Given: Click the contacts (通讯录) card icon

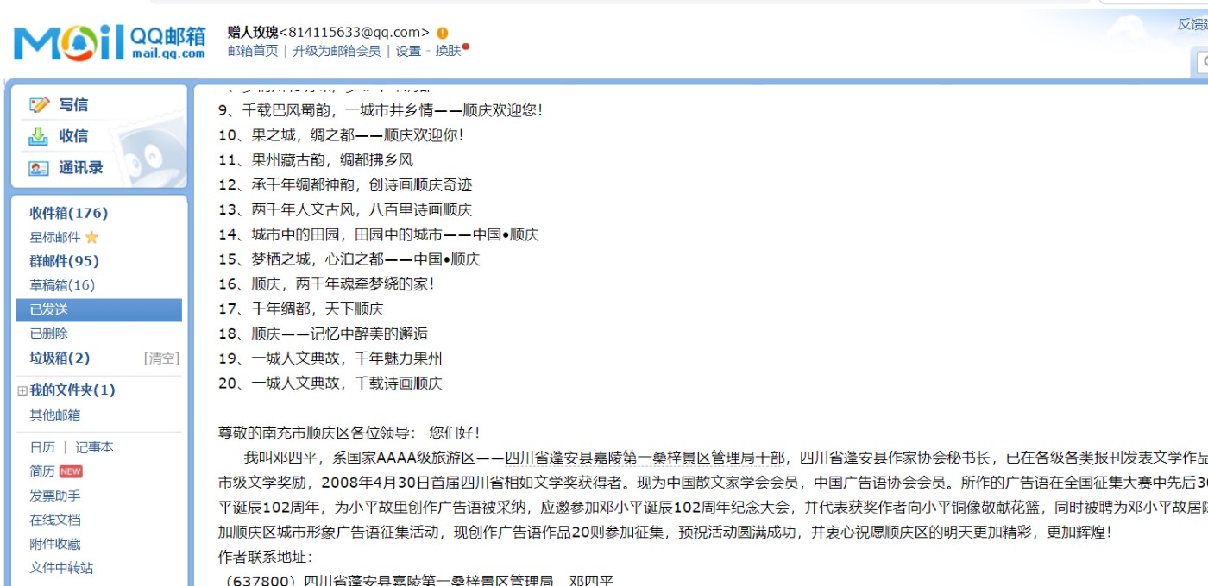Looking at the screenshot, I should [40, 168].
